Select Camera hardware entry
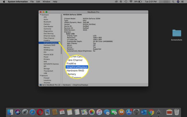187x117 pixels. tap(47, 24)
